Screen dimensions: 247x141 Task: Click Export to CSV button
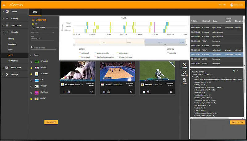coord(237,122)
